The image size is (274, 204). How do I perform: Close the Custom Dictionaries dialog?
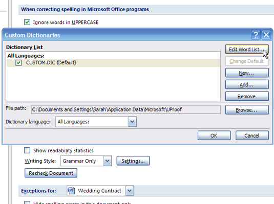pos(266,35)
